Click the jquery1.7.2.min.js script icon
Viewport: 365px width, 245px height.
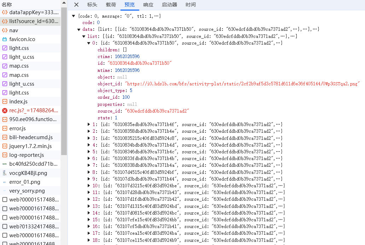tap(5, 146)
